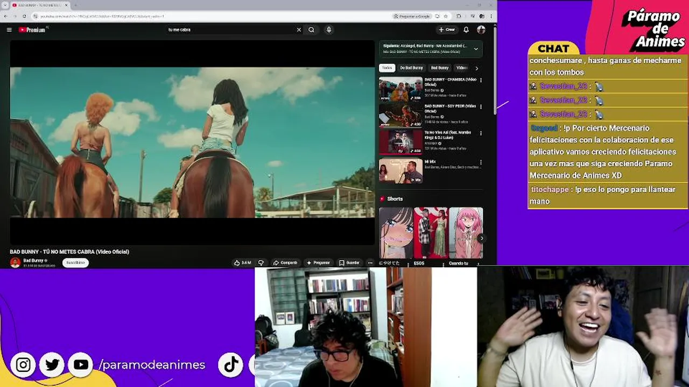This screenshot has height=387, width=689.
Task: Open YouTube notifications bell
Action: (466, 30)
